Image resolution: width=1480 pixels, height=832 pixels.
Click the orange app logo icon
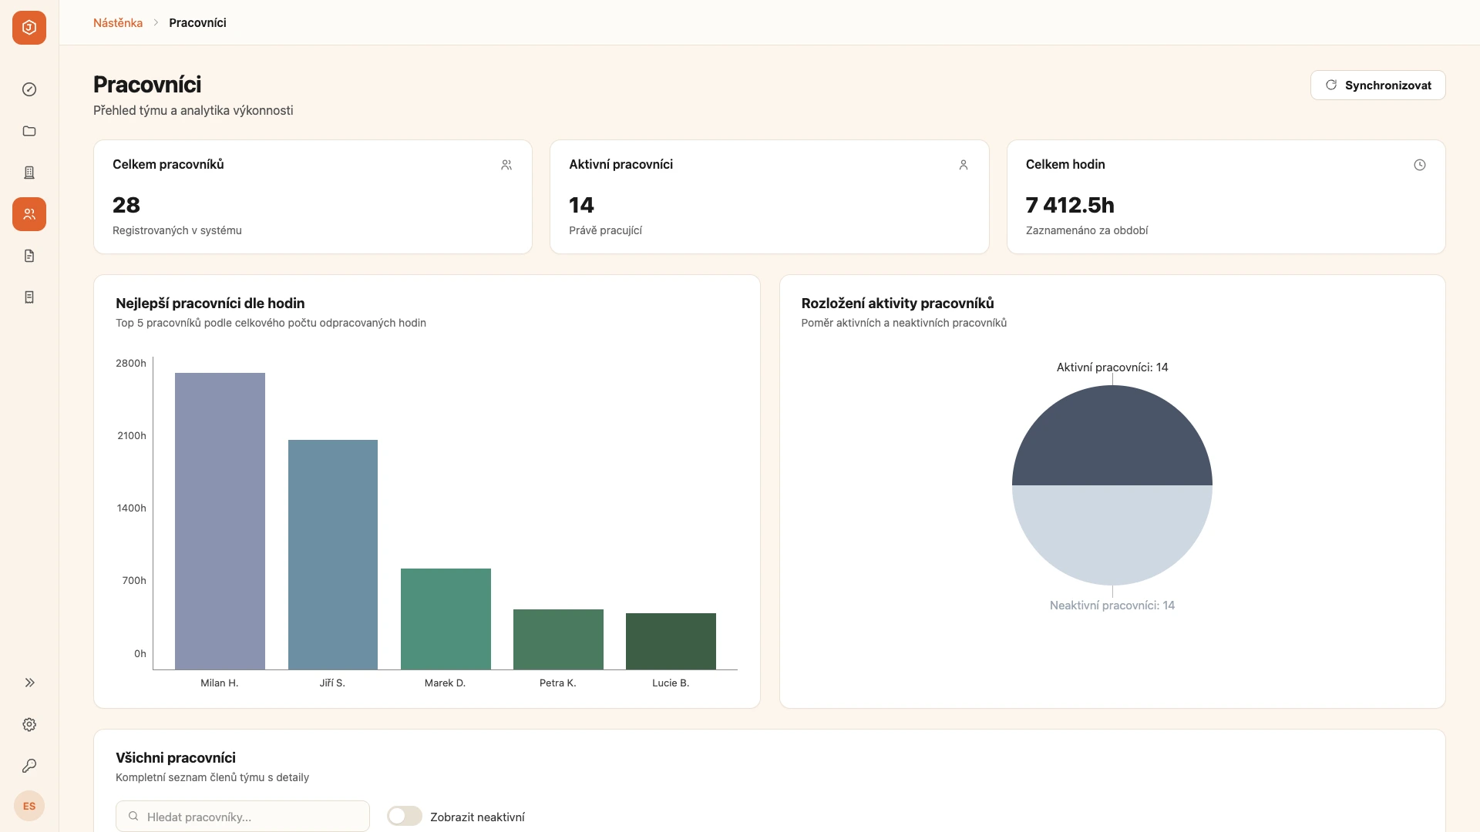[x=29, y=28]
